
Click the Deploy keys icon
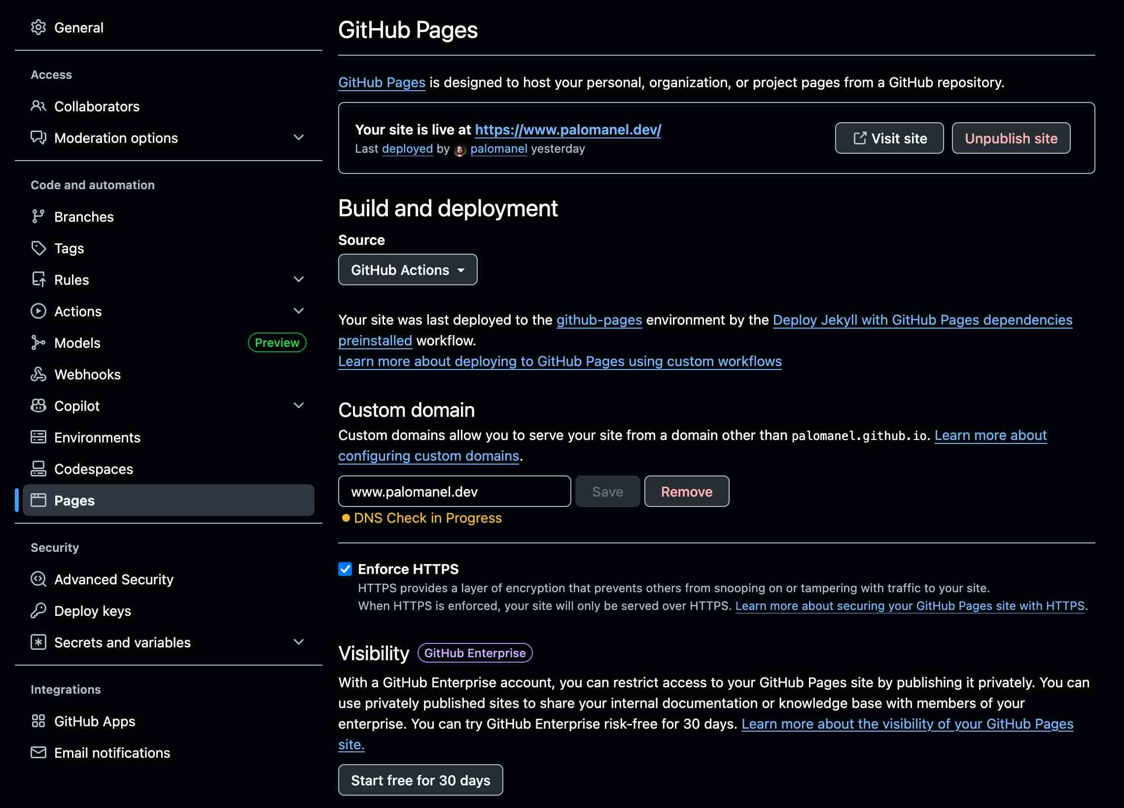click(38, 611)
